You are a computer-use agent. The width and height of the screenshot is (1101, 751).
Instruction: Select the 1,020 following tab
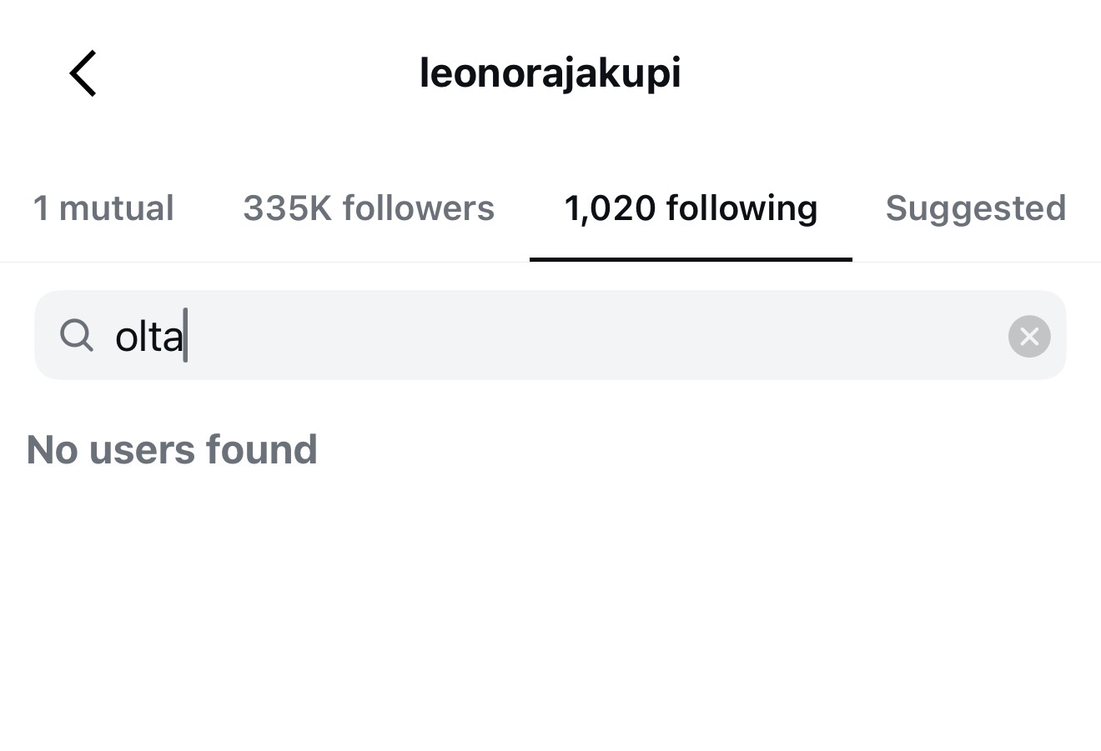point(691,208)
